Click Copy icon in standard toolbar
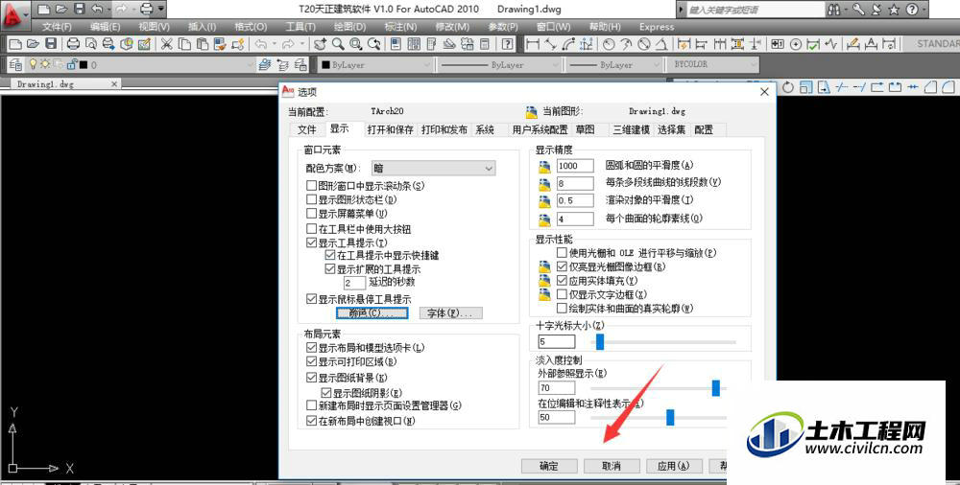The width and height of the screenshot is (960, 485). click(184, 43)
